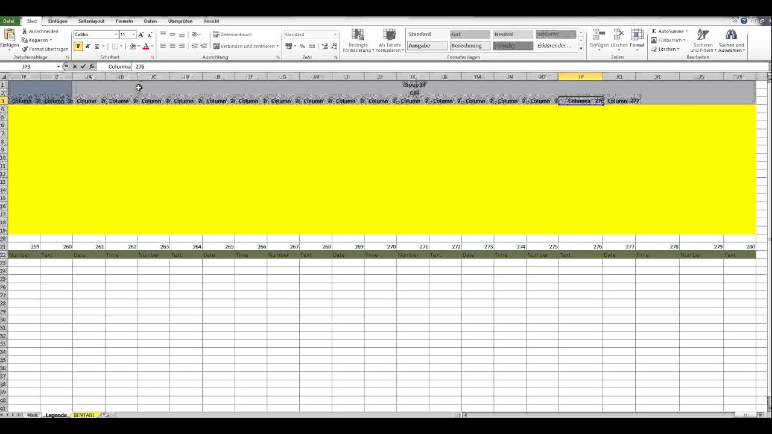772x434 pixels.
Task: Open Als Tabelle formatieren menu
Action: coord(390,40)
